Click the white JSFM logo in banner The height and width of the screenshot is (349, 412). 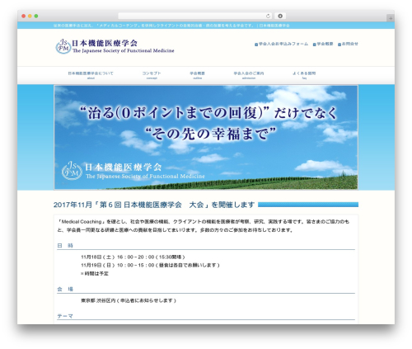coord(133,171)
